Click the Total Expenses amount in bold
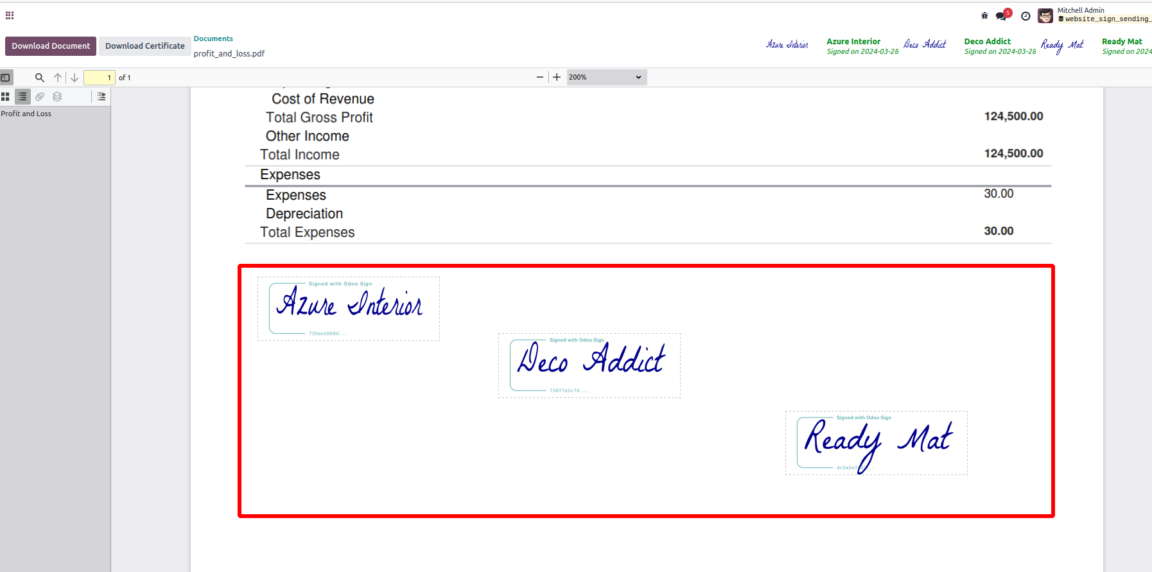Image resolution: width=1152 pixels, height=572 pixels. click(999, 231)
